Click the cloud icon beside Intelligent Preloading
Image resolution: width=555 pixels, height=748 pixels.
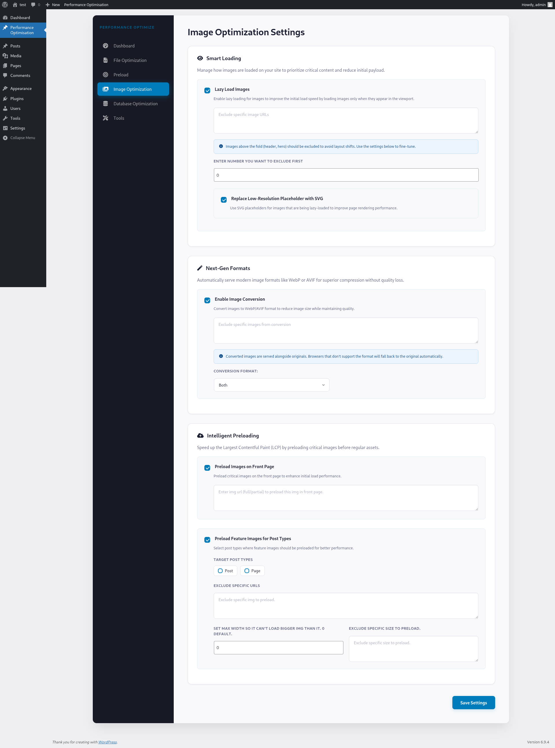(200, 435)
